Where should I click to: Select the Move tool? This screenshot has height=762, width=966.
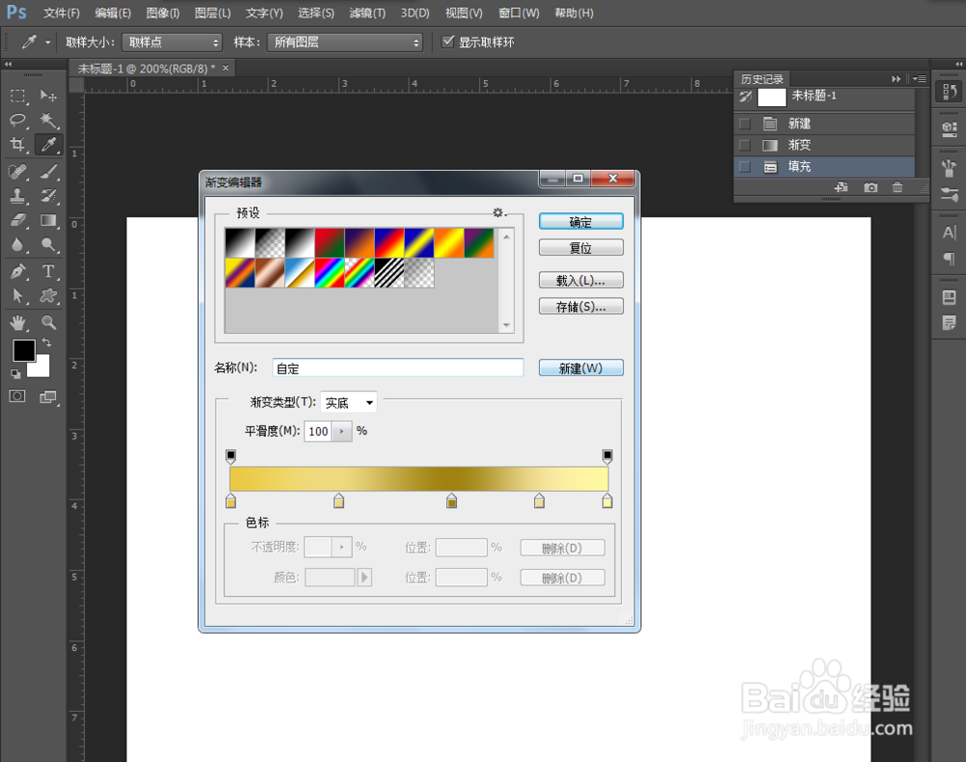pyautogui.click(x=48, y=97)
